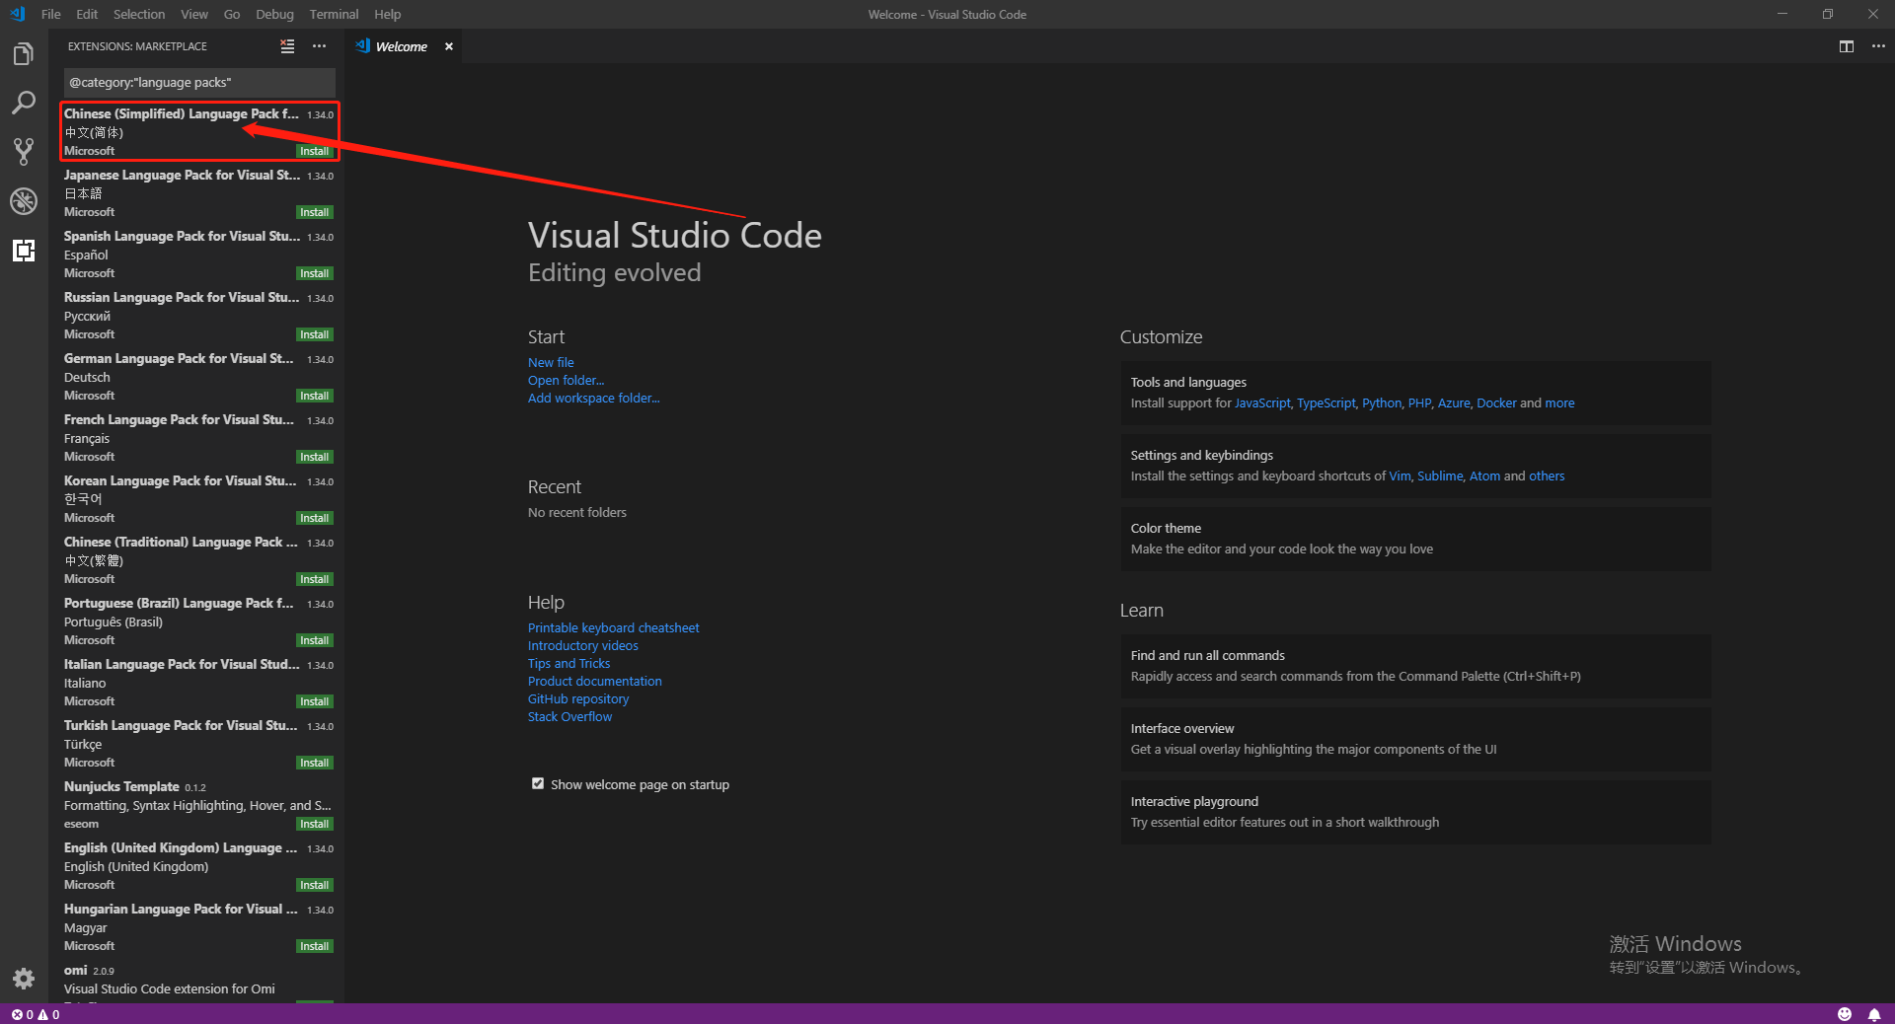Image resolution: width=1895 pixels, height=1024 pixels.
Task: Open the View menu
Action: 194,14
